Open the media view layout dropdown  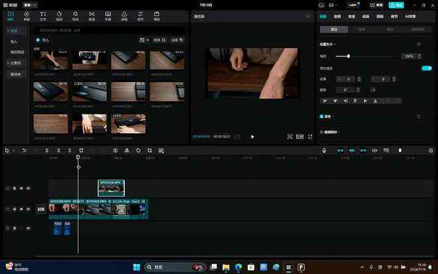coord(144,40)
